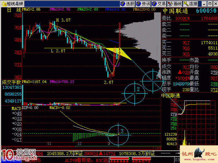Click the drawing icon beside 画线
218x163 pixels.
point(170,4)
